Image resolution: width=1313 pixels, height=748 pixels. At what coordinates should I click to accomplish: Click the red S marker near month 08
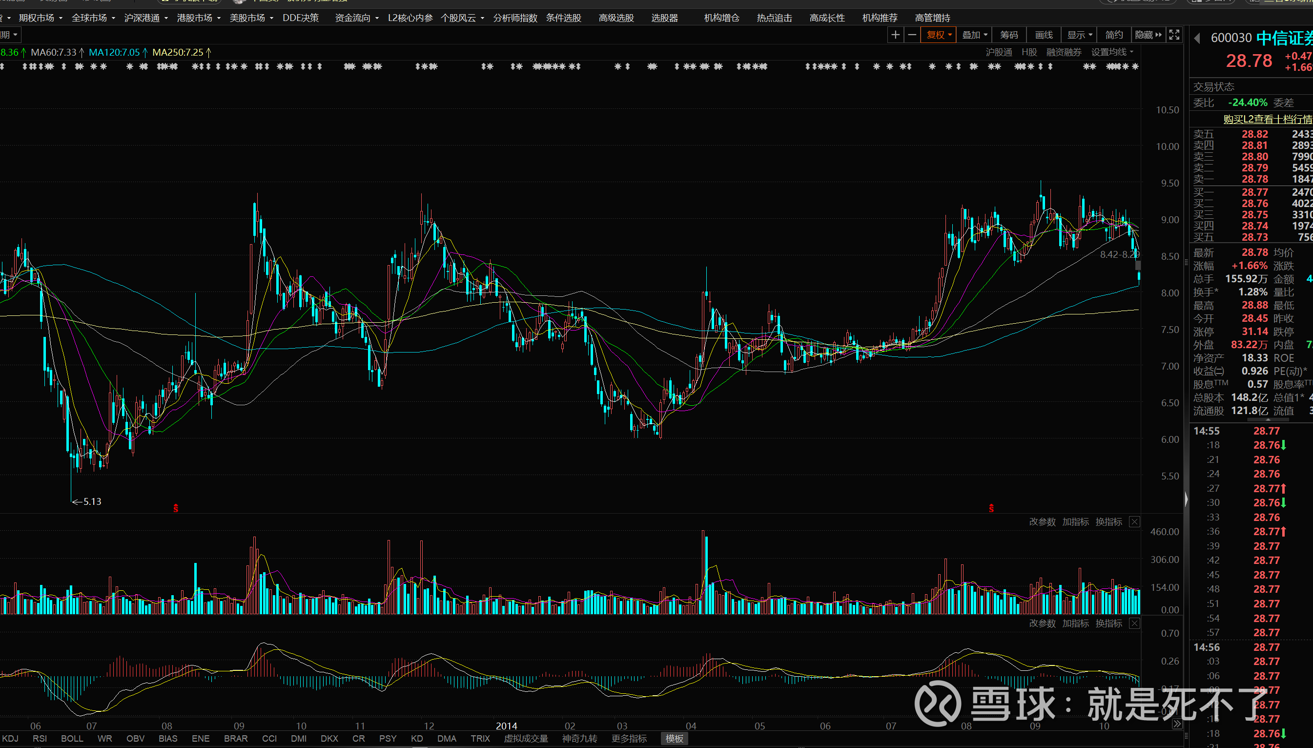point(176,508)
